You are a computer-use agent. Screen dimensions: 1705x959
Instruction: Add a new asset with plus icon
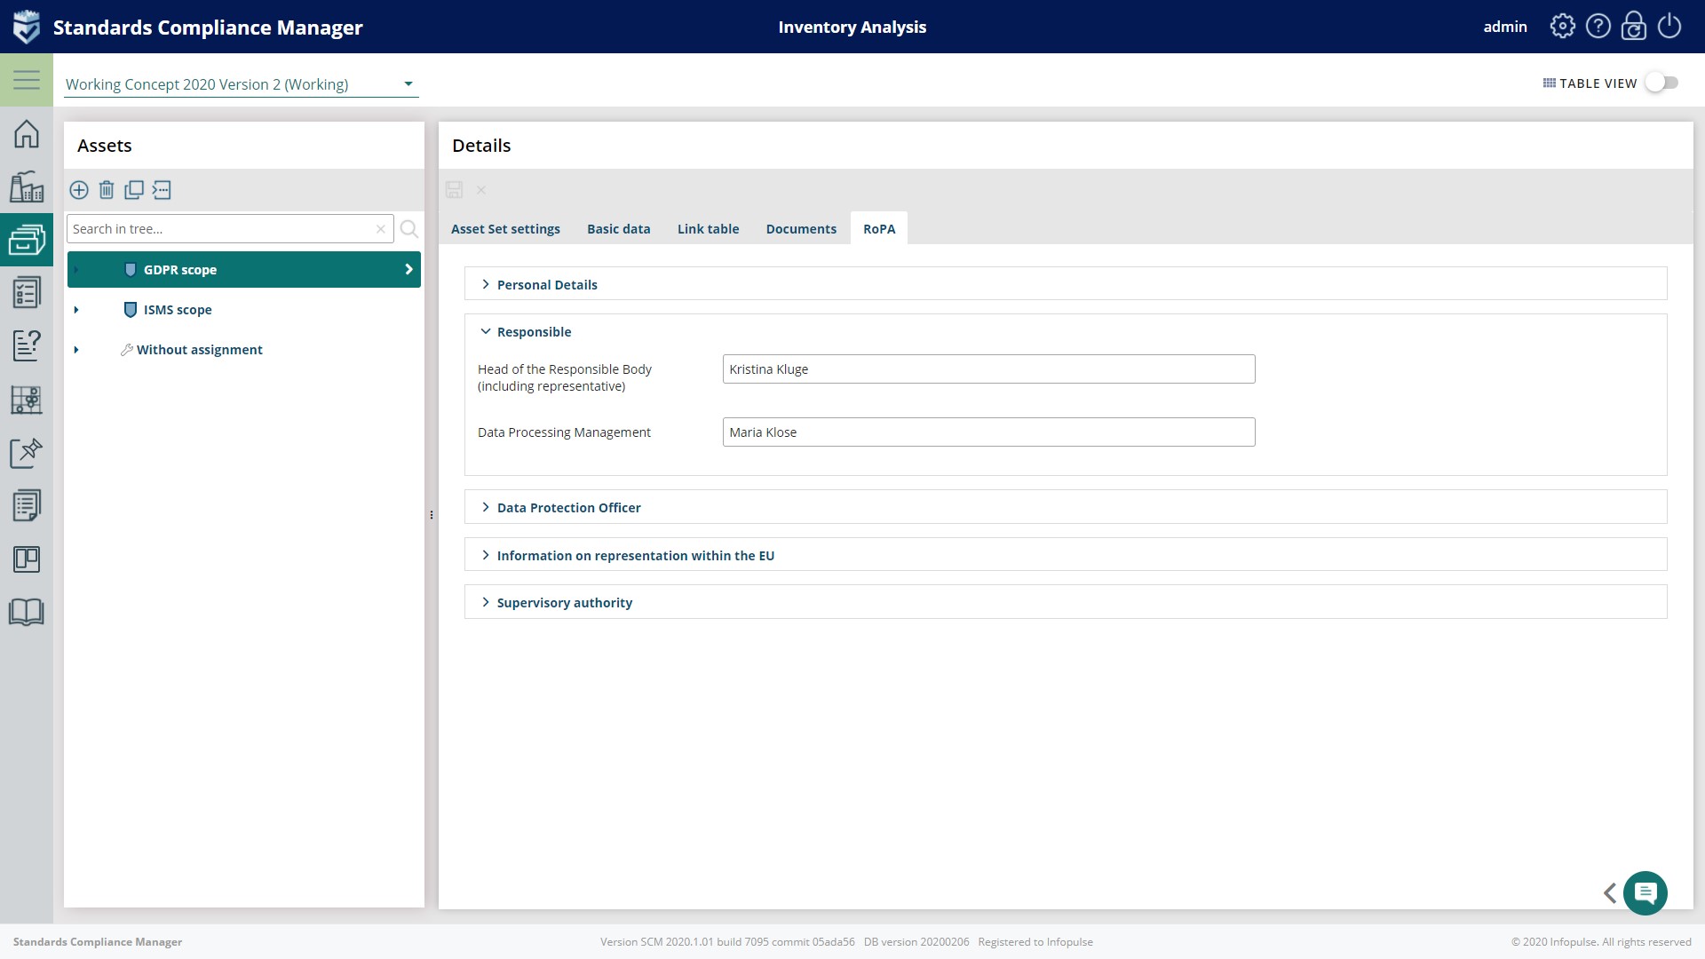click(x=79, y=190)
